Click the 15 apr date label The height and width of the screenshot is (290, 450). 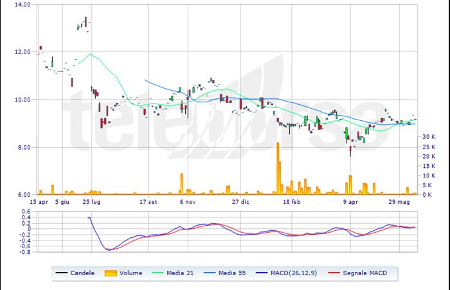[39, 202]
